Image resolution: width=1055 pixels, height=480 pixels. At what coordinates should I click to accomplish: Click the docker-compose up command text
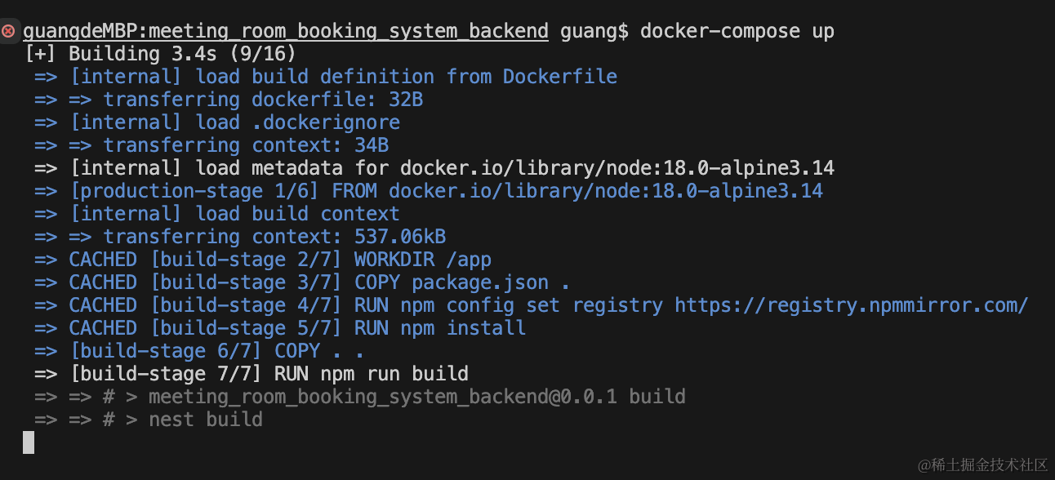[x=737, y=32]
